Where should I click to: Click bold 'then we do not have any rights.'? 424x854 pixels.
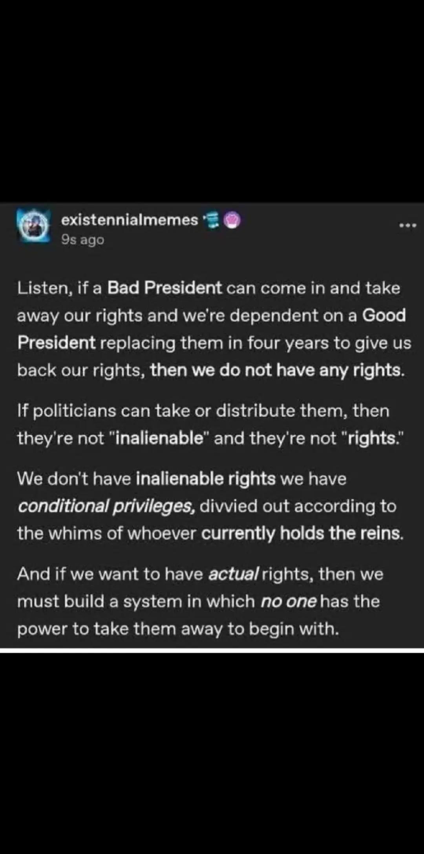point(277,370)
